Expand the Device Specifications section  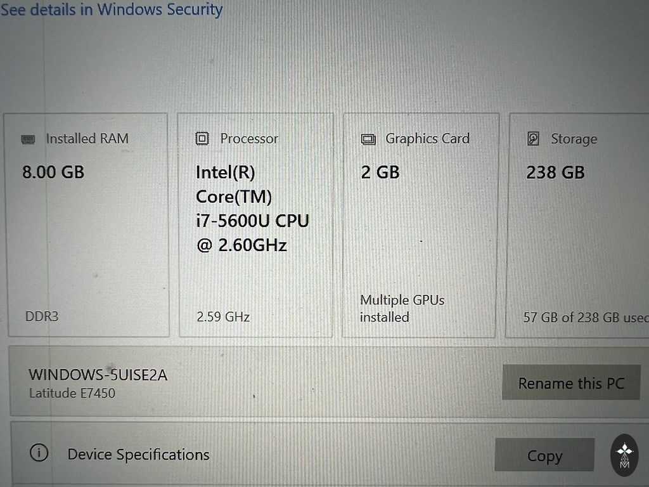(138, 455)
